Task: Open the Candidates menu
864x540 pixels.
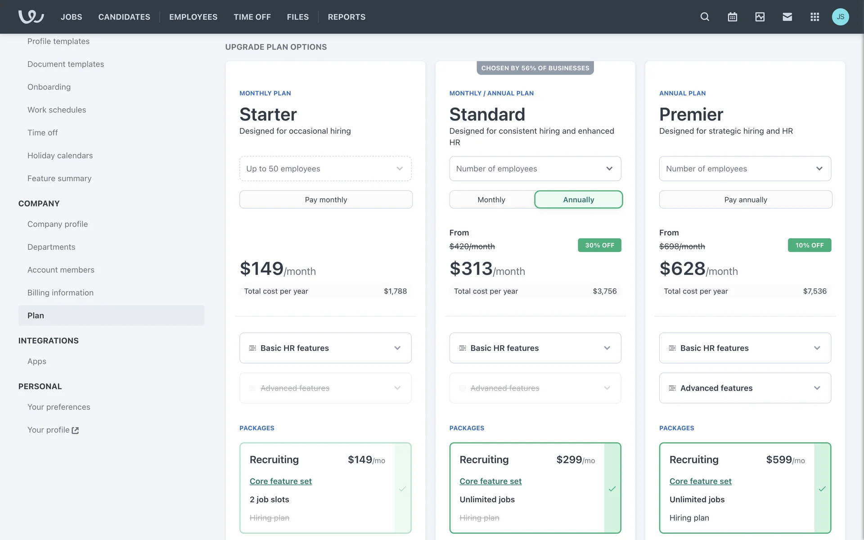Action: (x=124, y=17)
